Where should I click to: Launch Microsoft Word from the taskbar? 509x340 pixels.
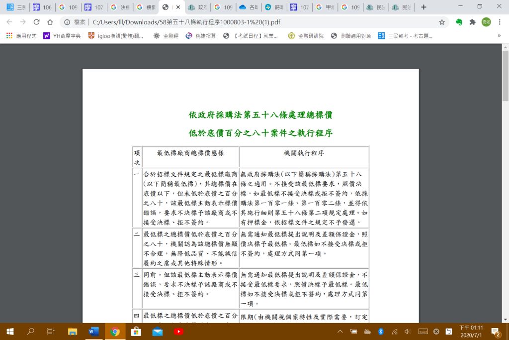[93, 332]
